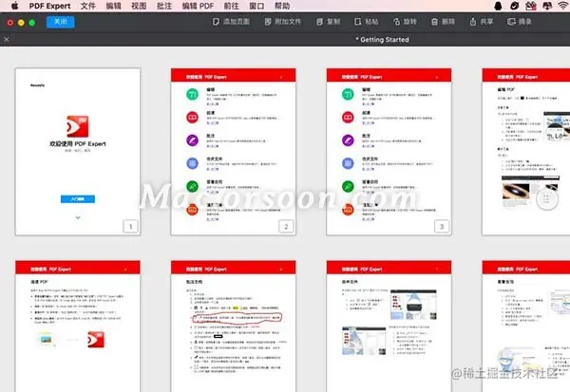Image resolution: width=570 pixels, height=392 pixels.
Task: Click the orange Fill Forms icon on page 2
Action: pyautogui.click(x=192, y=210)
